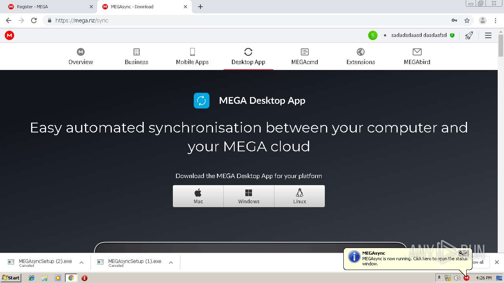This screenshot has height=283, width=504.
Task: Open Windows Explorer from the taskbar
Action: [44, 278]
